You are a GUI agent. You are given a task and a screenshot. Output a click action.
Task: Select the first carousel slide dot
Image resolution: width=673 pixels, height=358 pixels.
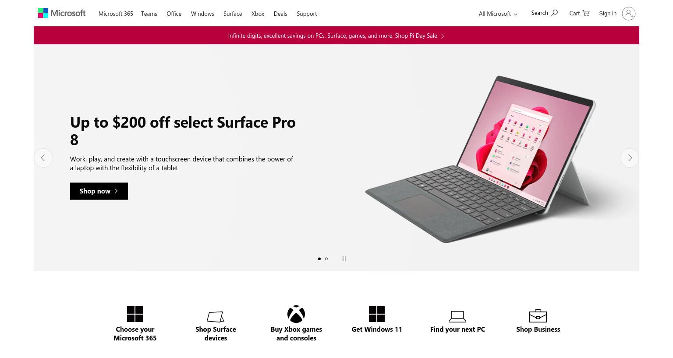[x=319, y=259]
